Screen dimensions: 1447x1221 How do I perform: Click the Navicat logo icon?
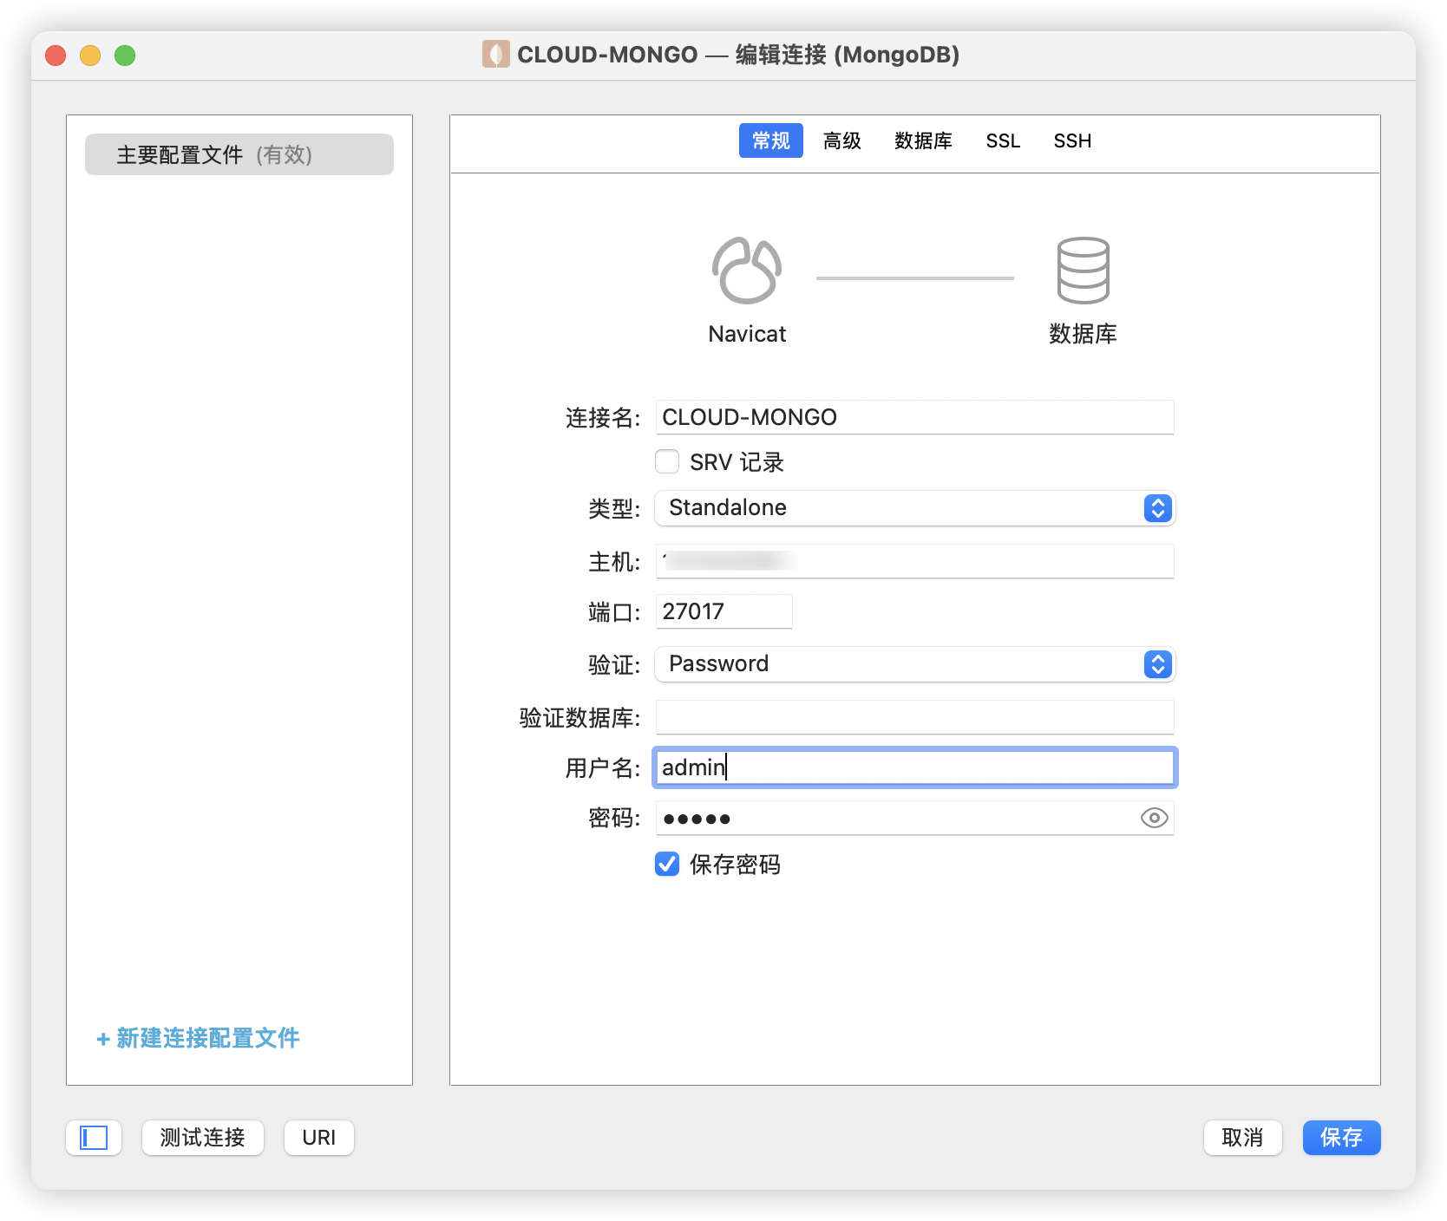[x=747, y=270]
